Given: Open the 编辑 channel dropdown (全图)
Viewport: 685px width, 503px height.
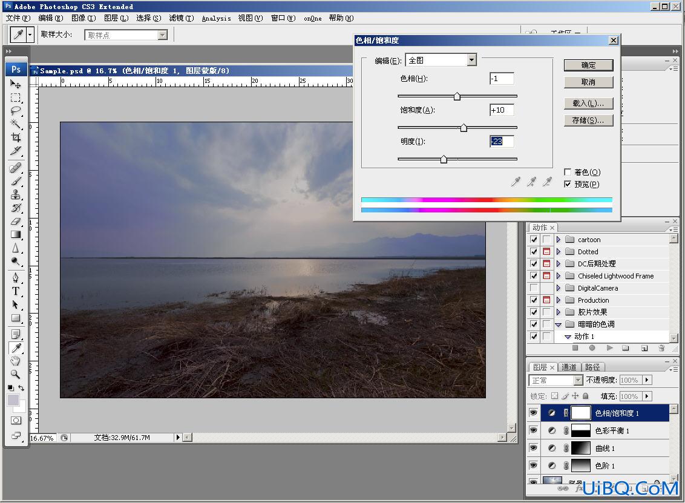Looking at the screenshot, I should (471, 61).
